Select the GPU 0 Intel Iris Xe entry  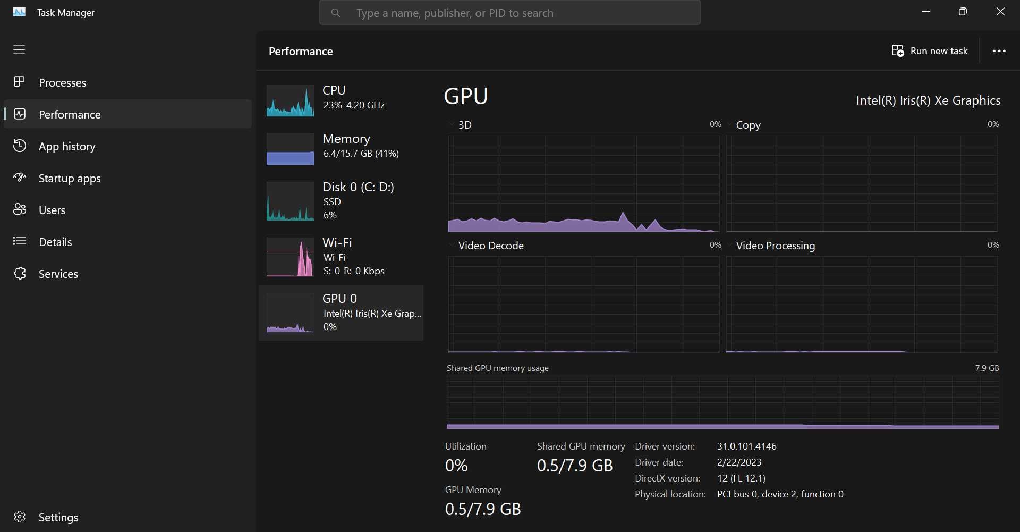coord(341,313)
